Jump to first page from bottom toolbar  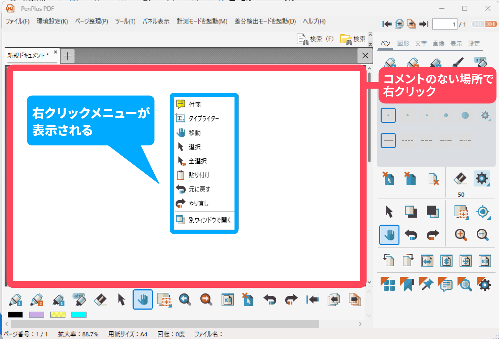[312, 300]
